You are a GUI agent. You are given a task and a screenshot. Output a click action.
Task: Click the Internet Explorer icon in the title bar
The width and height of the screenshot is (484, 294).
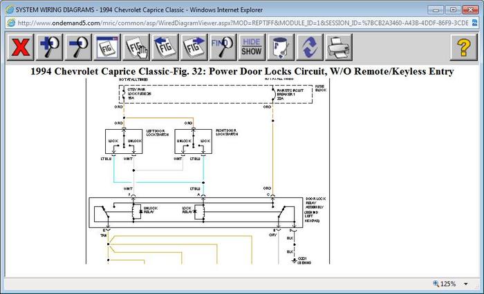[10, 10]
